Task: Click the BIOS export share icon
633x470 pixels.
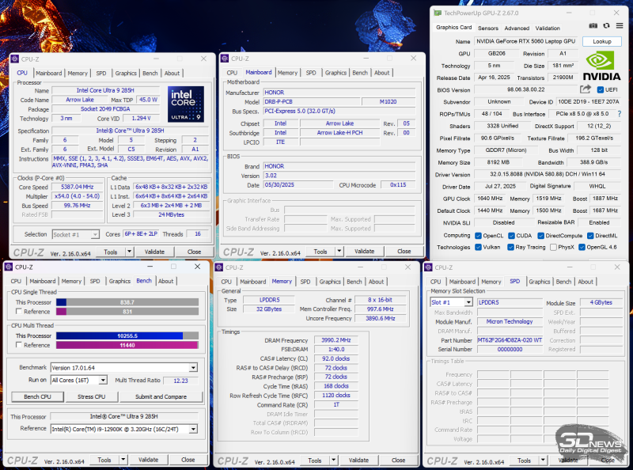Action: (x=585, y=89)
